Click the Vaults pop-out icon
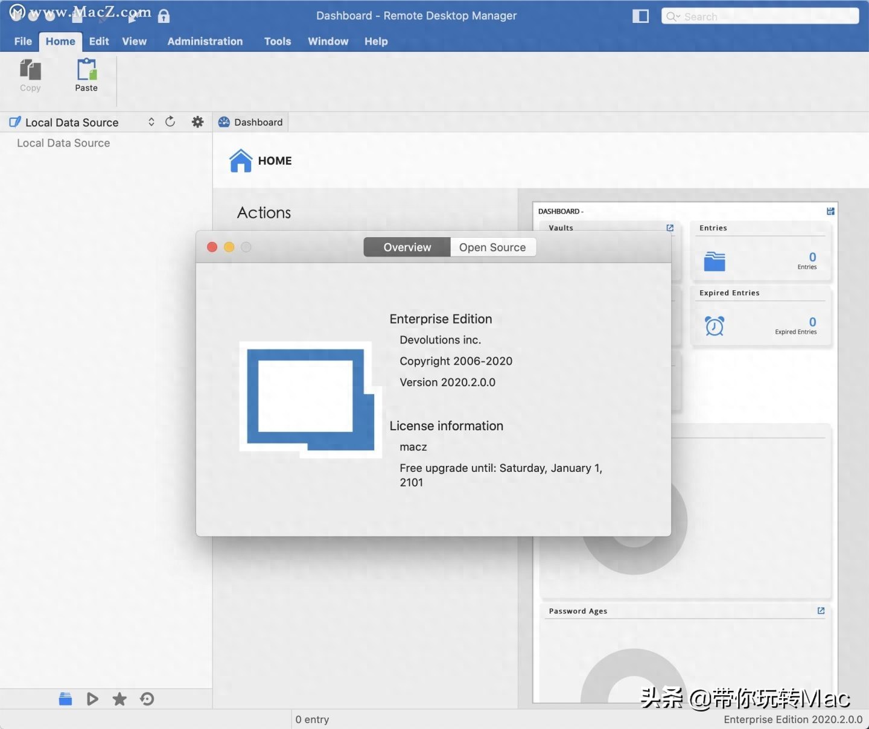Image resolution: width=869 pixels, height=729 pixels. tap(670, 228)
